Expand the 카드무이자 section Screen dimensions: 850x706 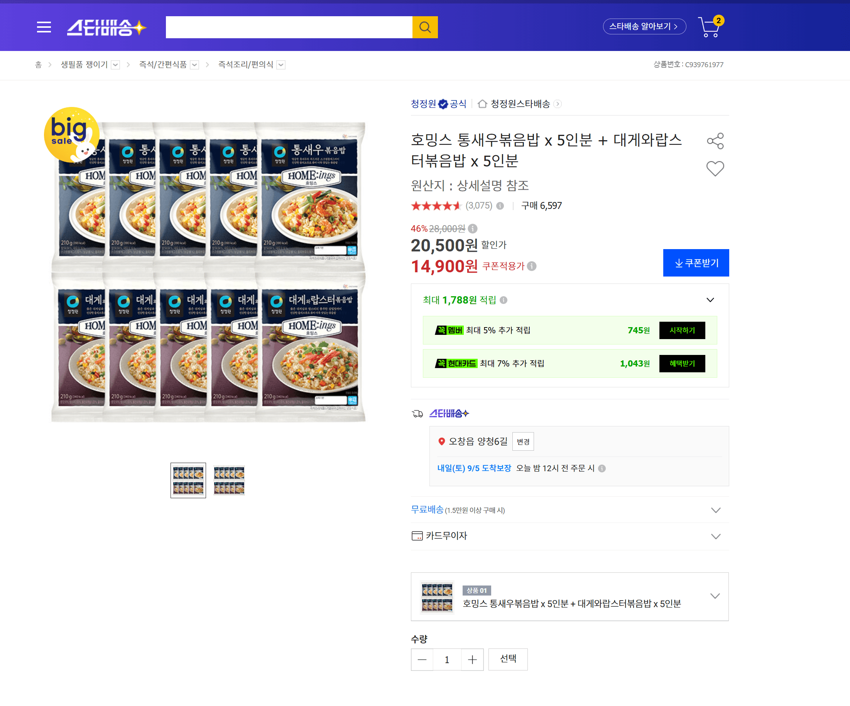pos(716,536)
